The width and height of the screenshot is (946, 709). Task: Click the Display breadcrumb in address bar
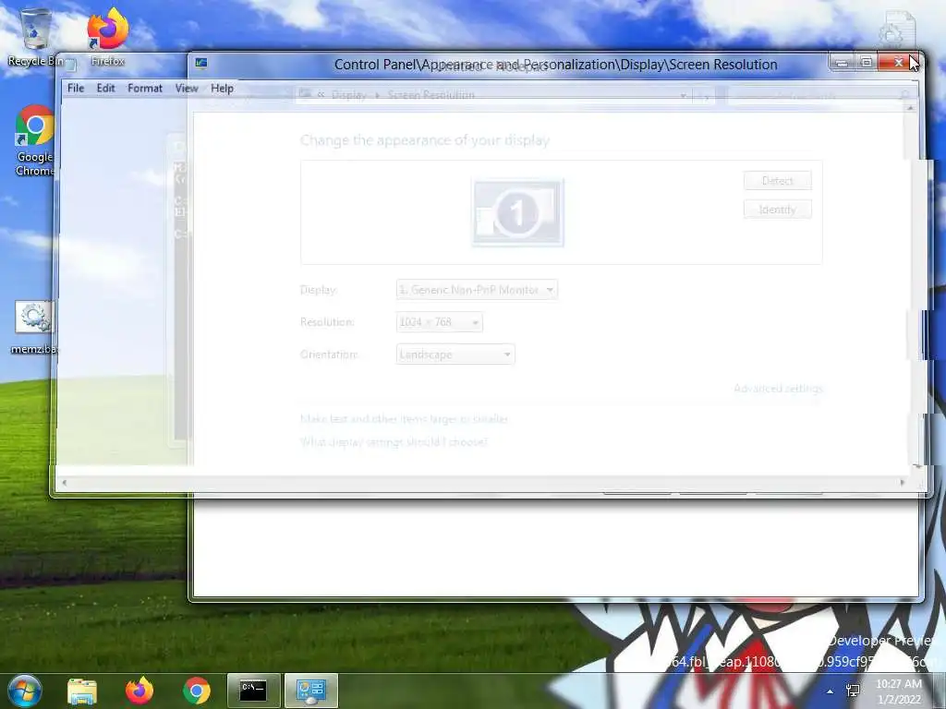(x=348, y=95)
